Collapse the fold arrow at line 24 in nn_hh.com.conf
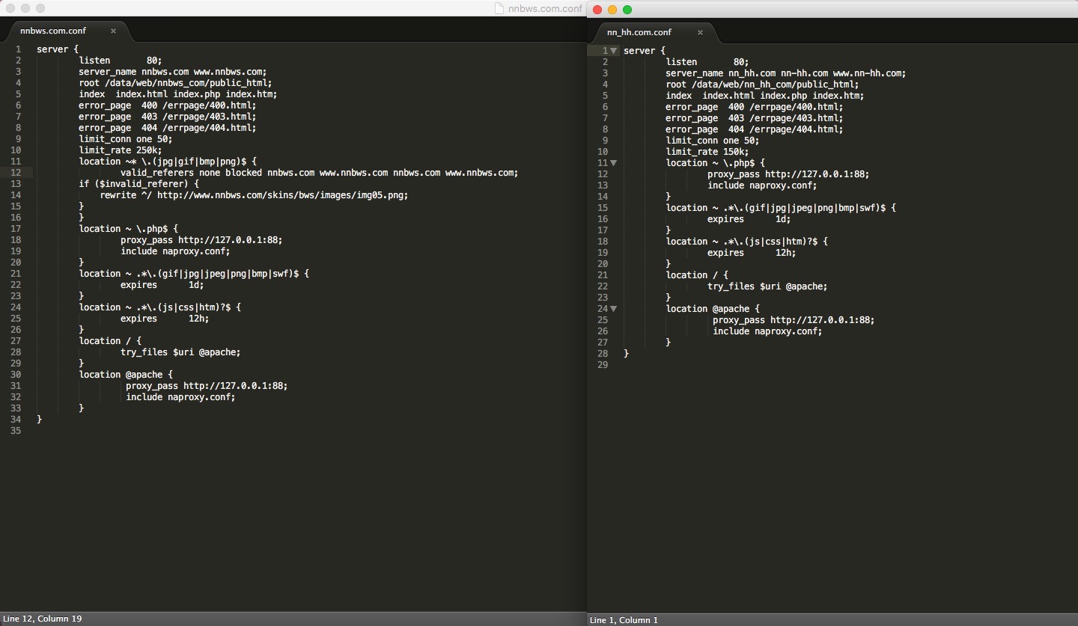 click(x=613, y=309)
